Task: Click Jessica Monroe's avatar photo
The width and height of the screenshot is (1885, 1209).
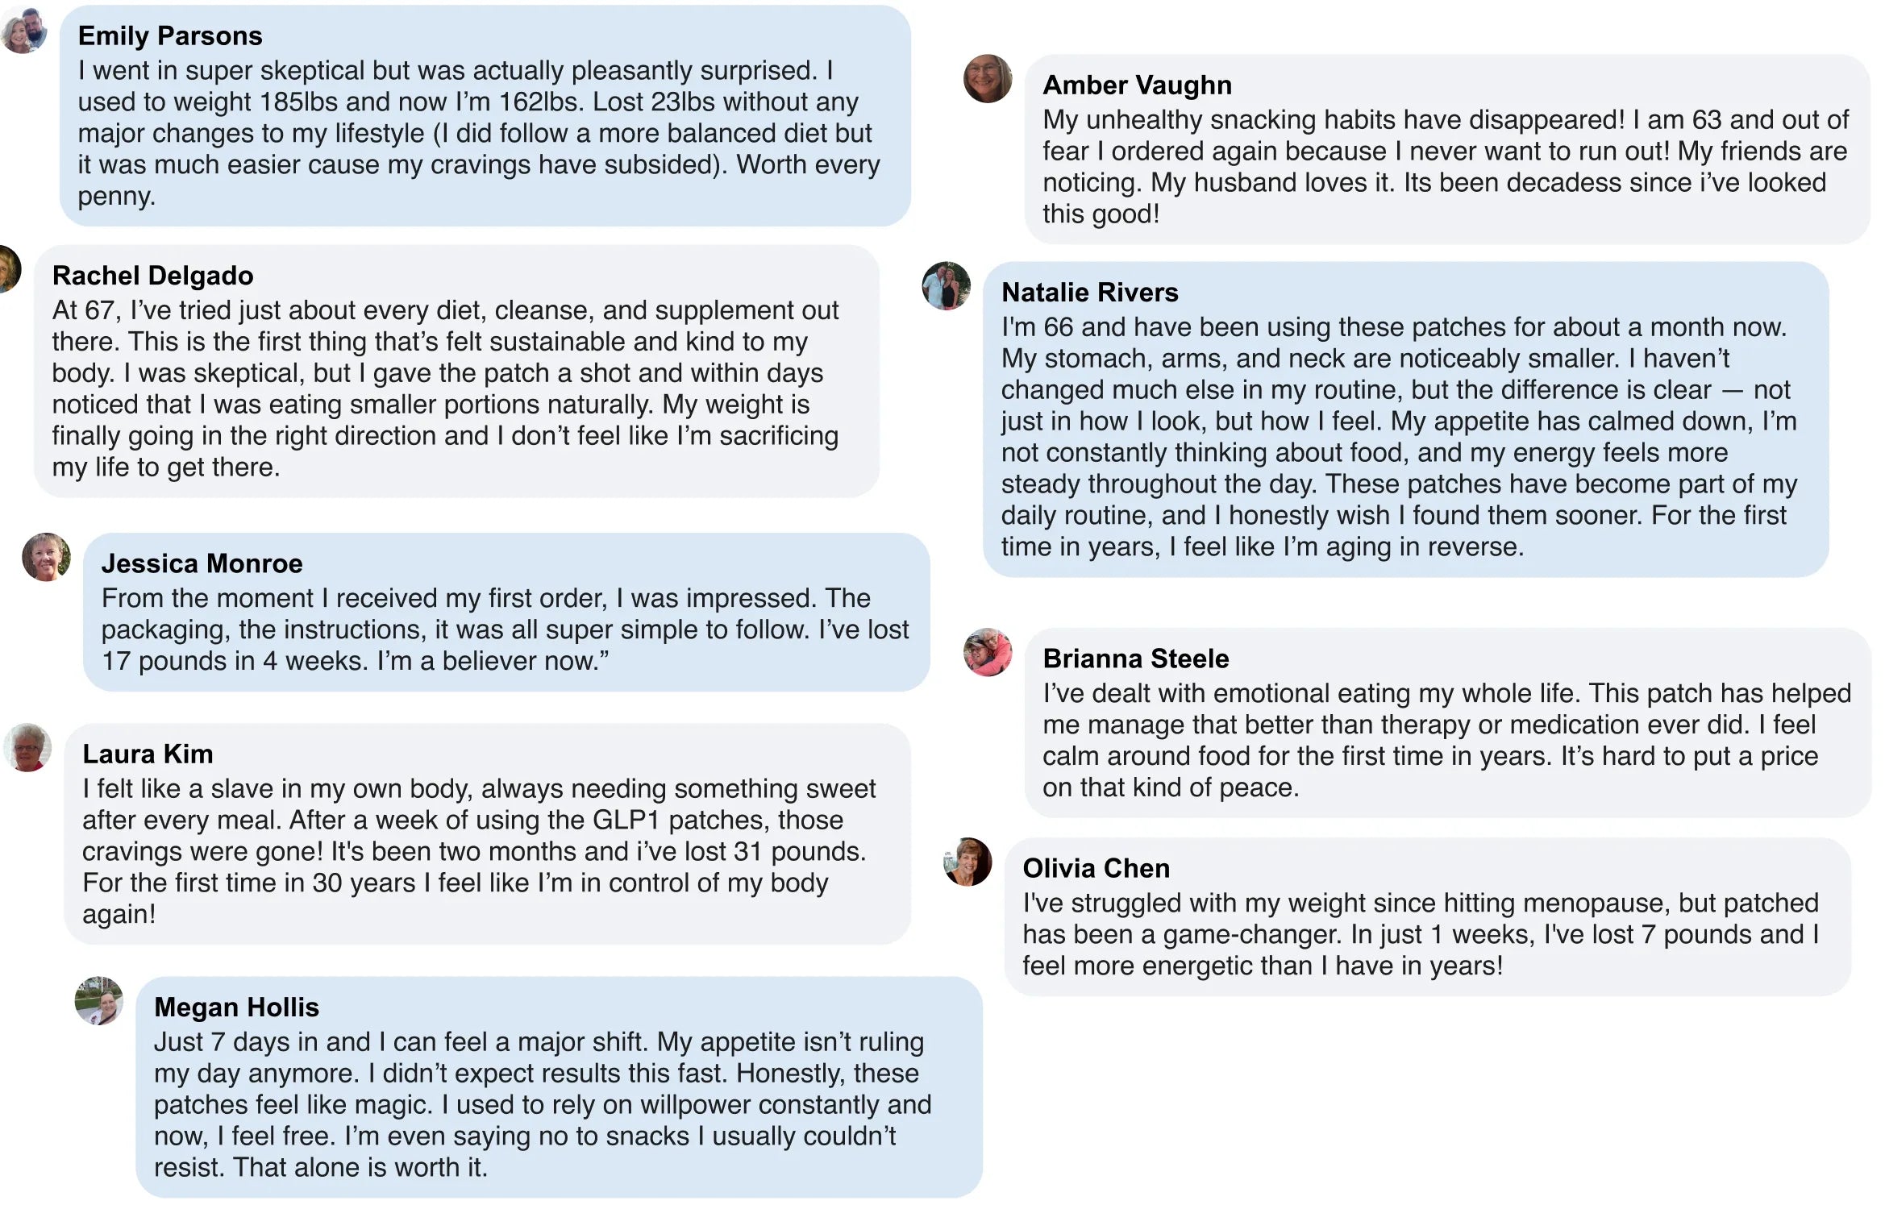Action: pos(46,557)
